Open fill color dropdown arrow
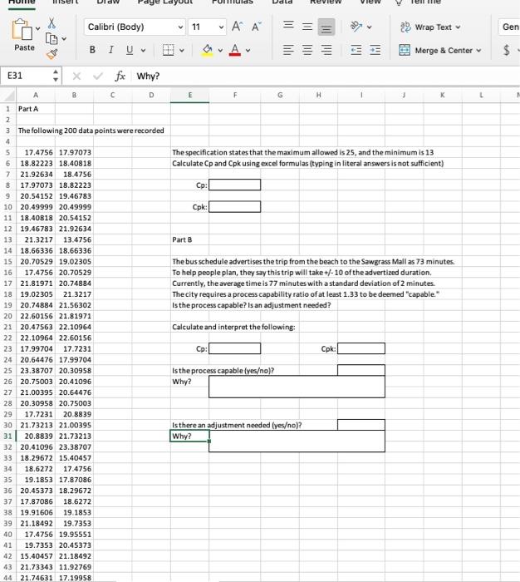Screen dimensions: 520x582 (220, 50)
